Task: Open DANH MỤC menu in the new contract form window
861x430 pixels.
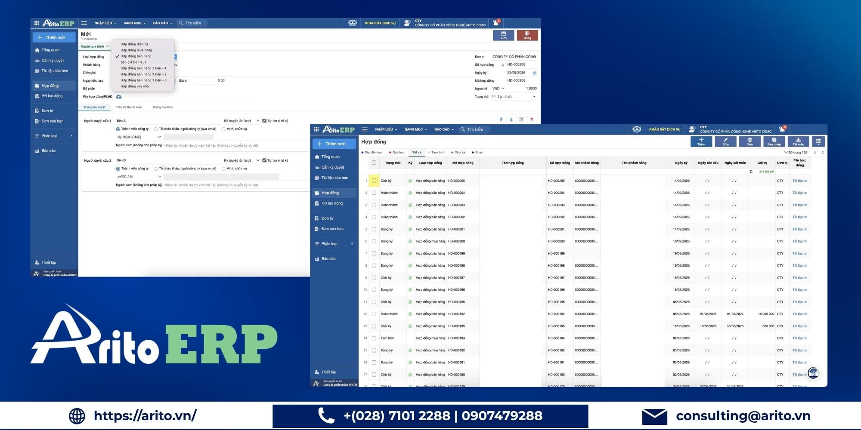Action: click(x=134, y=23)
